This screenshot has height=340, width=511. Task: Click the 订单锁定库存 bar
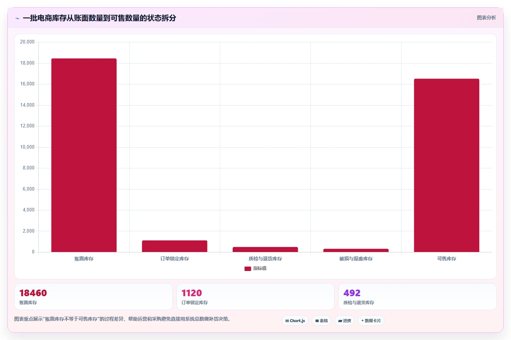175,246
